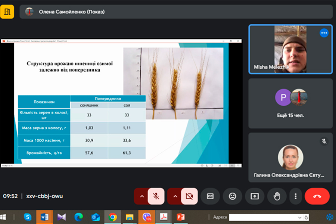Unmute the microphone in Meet
Screen dimensions: 336x224
(x=156, y=196)
